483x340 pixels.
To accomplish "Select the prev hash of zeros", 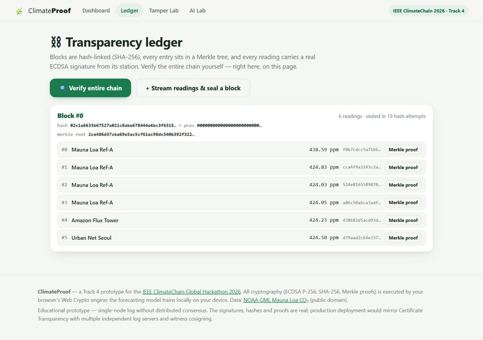I will (229, 125).
